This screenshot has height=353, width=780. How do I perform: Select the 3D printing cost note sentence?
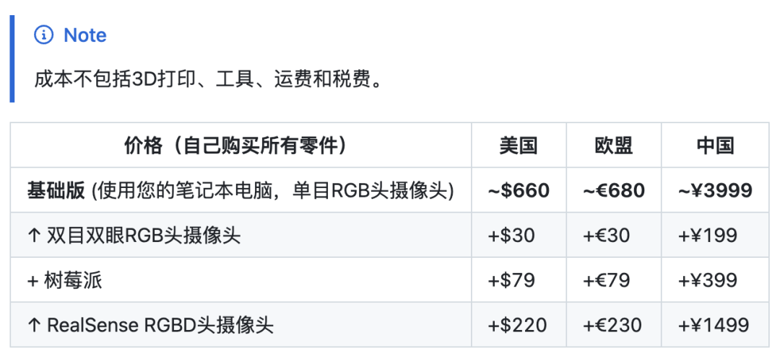click(209, 80)
